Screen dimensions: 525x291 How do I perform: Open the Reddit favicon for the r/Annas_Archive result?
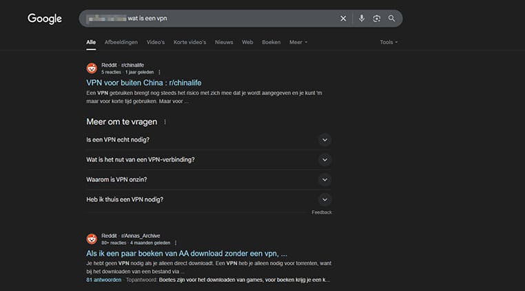point(92,239)
